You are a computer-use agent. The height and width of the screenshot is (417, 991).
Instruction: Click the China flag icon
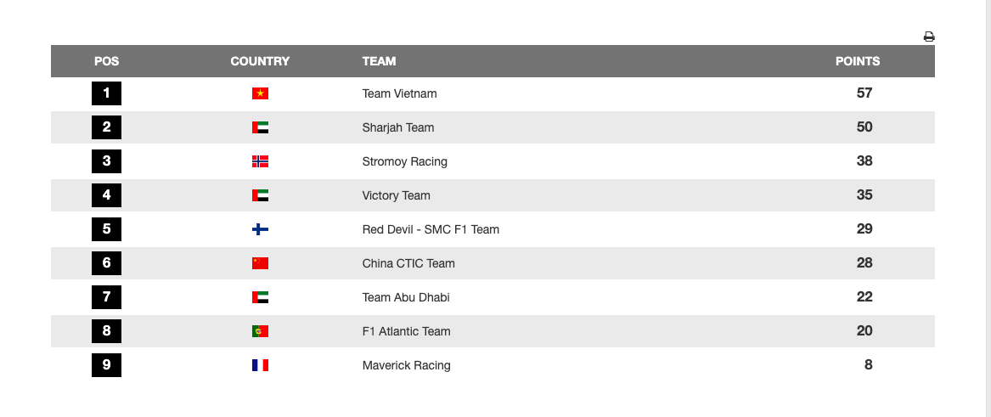coord(260,263)
